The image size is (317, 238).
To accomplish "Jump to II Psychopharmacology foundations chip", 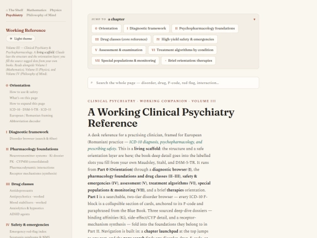I will [x=205, y=28].
